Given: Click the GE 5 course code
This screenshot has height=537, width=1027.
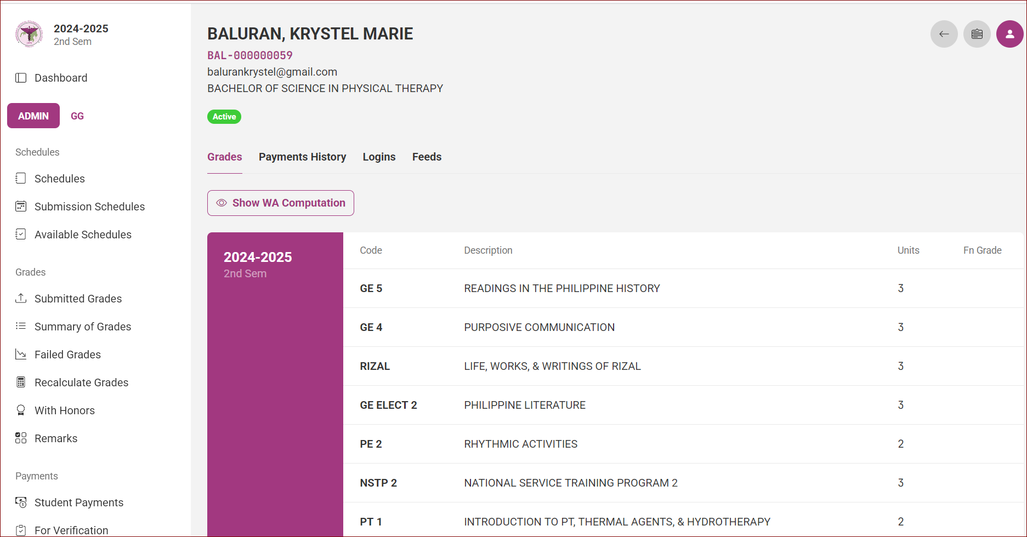Looking at the screenshot, I should pos(371,288).
